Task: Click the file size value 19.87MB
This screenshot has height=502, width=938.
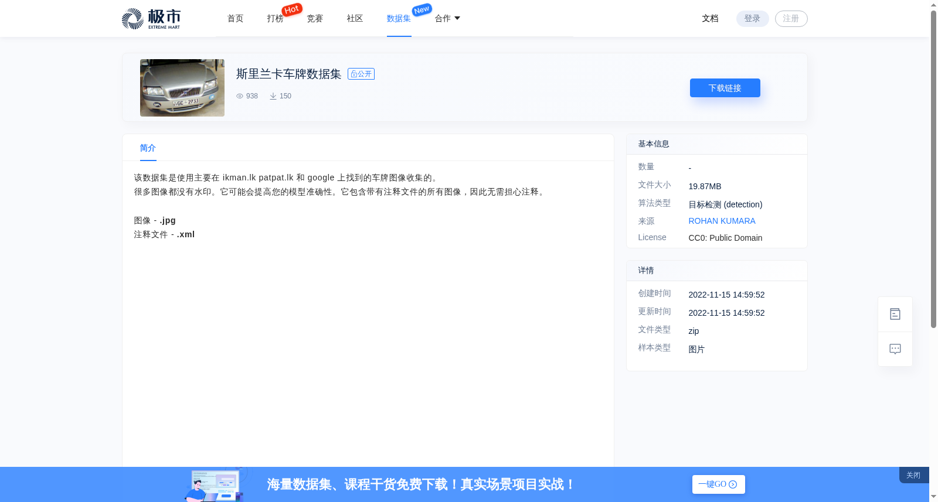Action: (705, 186)
